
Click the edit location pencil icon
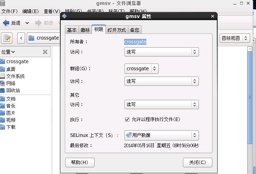pos(7,38)
